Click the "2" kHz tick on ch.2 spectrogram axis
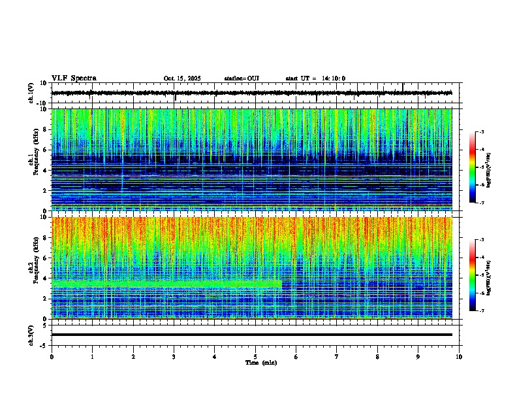Image resolution: width=517 pixels, height=400 pixels. click(x=46, y=299)
